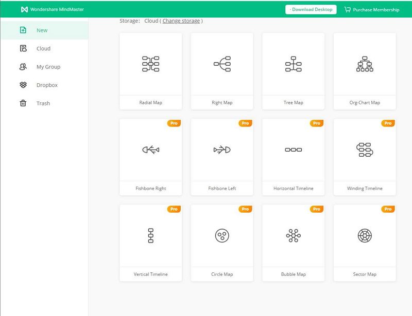Click the Download Desktop button
The width and height of the screenshot is (412, 316).
point(311,9)
